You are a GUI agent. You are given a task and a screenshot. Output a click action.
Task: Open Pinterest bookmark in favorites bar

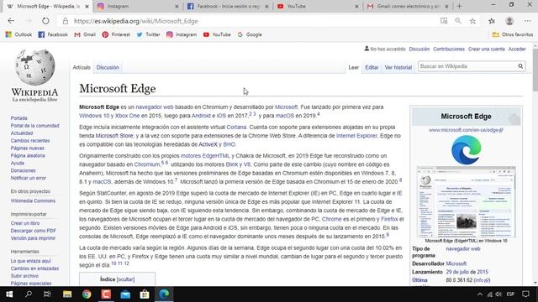116,34
